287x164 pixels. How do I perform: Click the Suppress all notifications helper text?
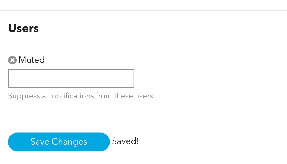[81, 96]
